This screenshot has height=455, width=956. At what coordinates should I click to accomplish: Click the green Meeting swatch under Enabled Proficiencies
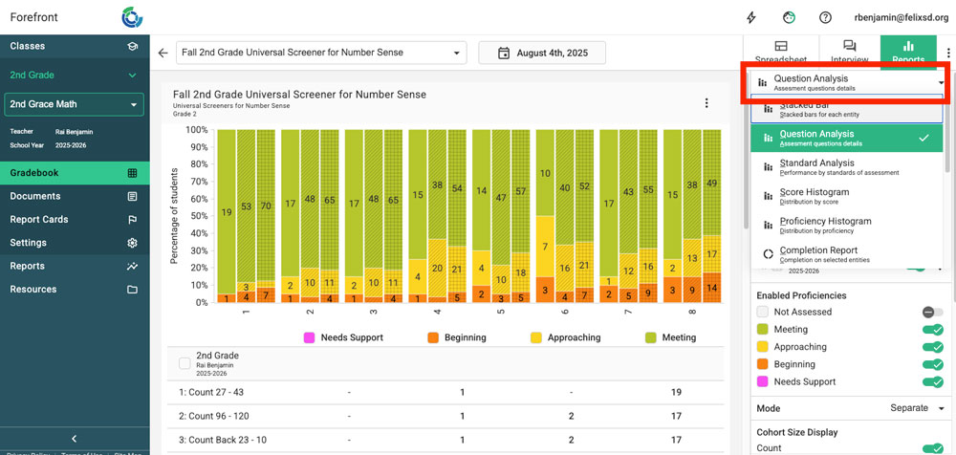pos(762,330)
